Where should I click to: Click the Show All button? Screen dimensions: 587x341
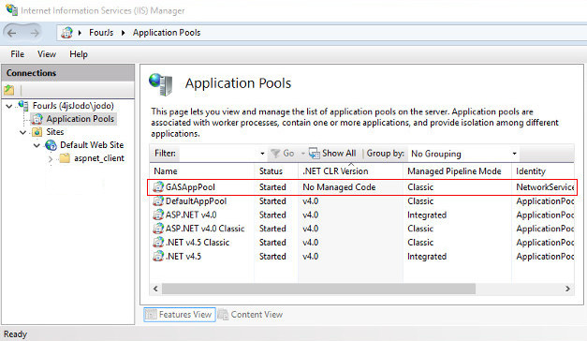coord(332,154)
